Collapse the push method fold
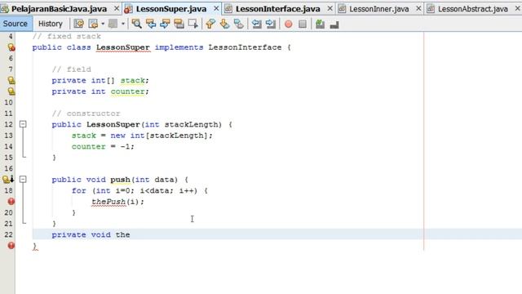Viewport: 522px width, 294px height. point(23,180)
